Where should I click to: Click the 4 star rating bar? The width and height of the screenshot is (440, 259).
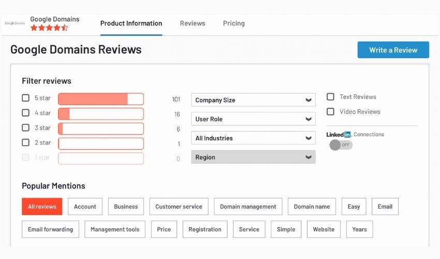[x=101, y=114]
